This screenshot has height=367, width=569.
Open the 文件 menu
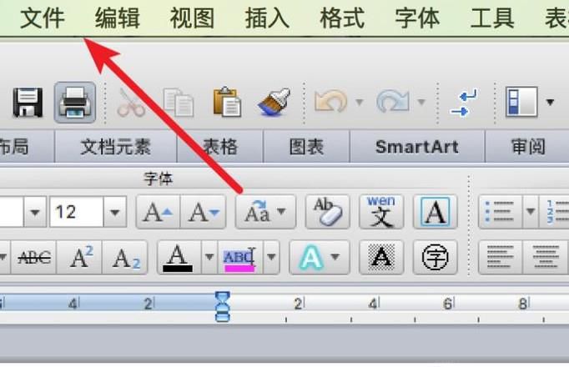pyautogui.click(x=43, y=18)
